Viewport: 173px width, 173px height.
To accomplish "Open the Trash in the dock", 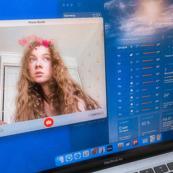I will click(x=159, y=137).
